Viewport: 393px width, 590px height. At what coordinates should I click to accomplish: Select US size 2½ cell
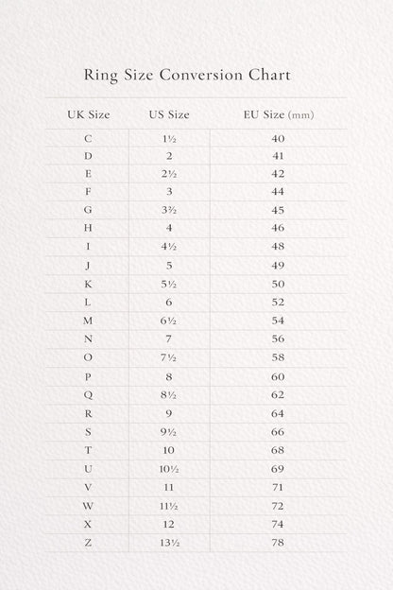[169, 174]
